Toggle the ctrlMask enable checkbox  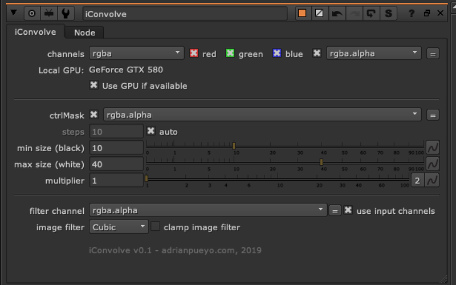click(93, 115)
